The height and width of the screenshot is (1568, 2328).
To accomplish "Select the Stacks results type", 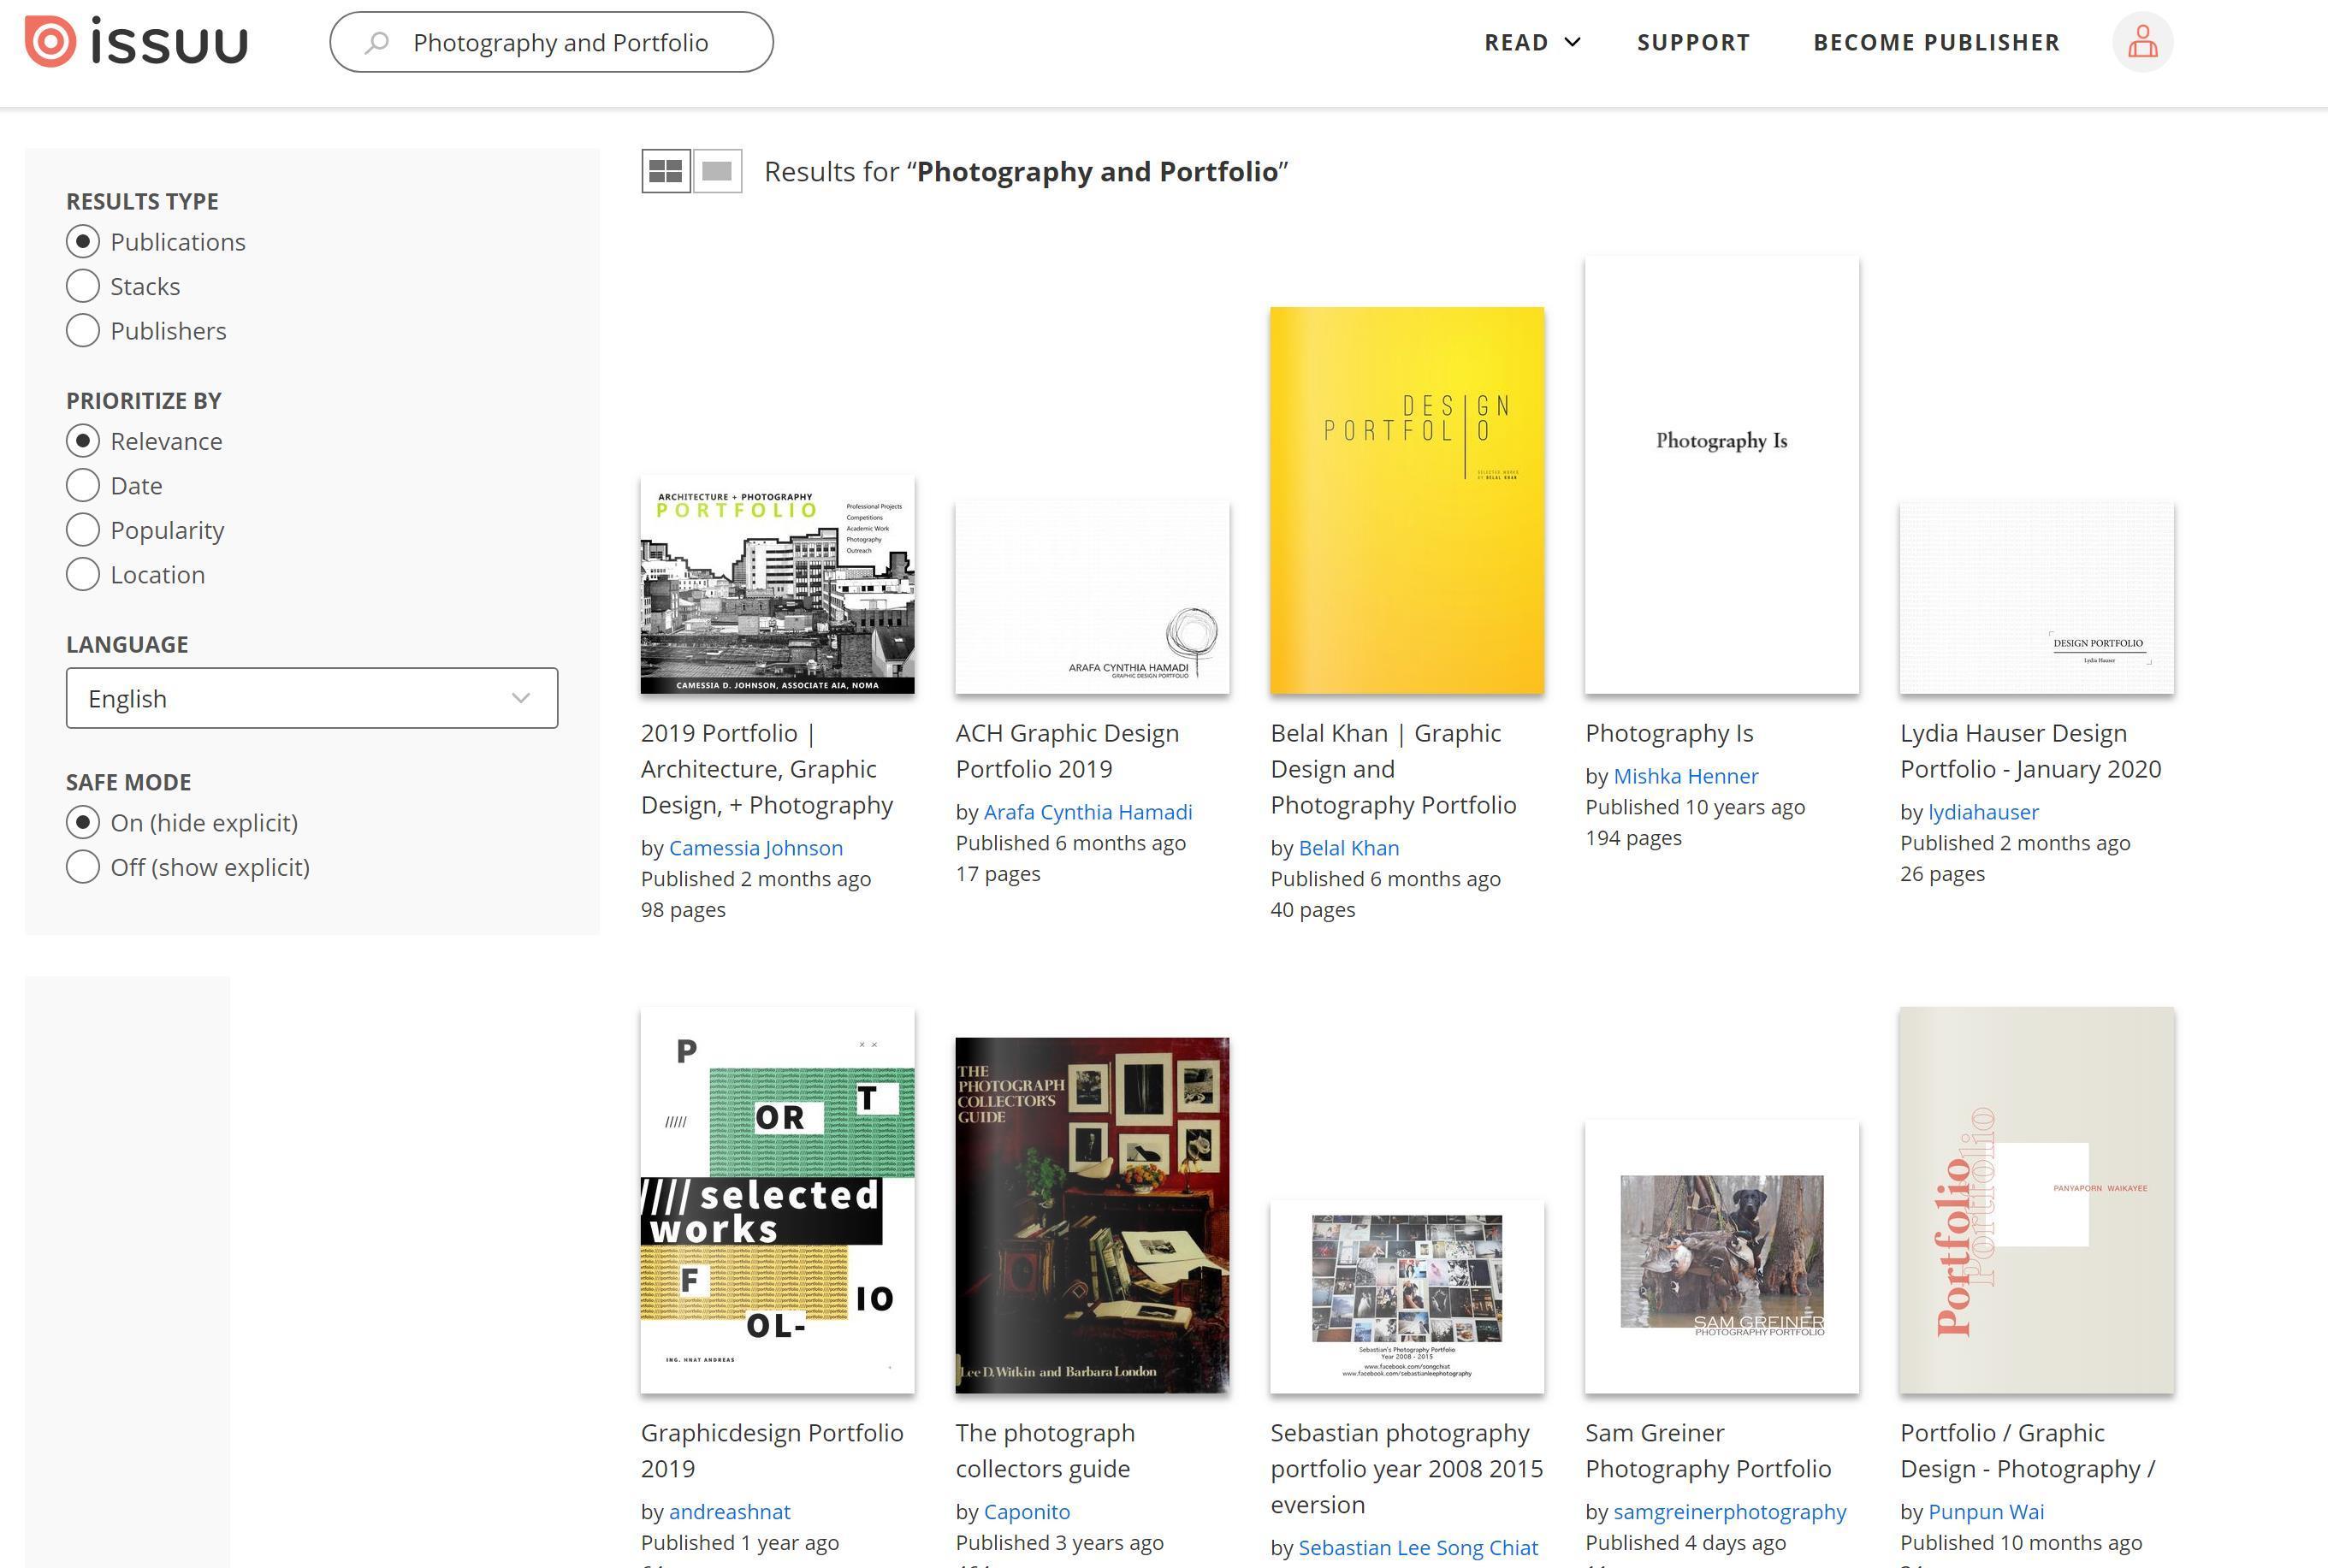I will [83, 286].
